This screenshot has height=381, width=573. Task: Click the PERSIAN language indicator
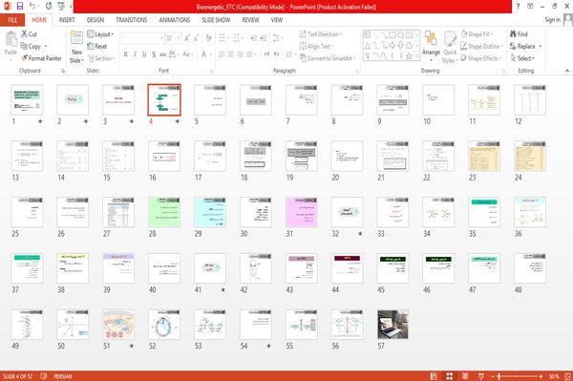coord(63,376)
